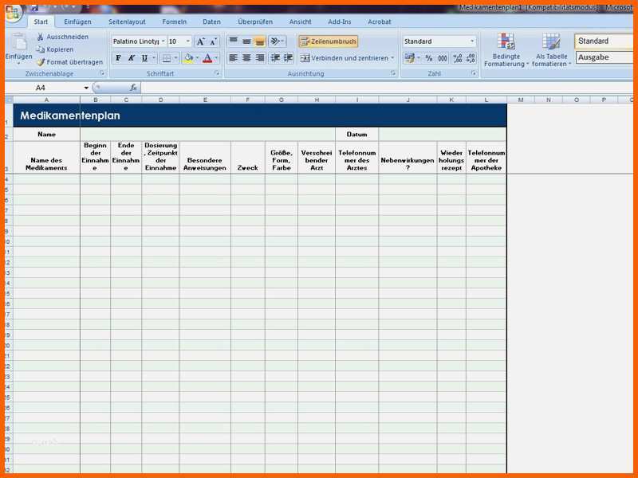638x478 pixels.
Task: Click the Name Box showing A4
Action: pyautogui.click(x=48, y=88)
